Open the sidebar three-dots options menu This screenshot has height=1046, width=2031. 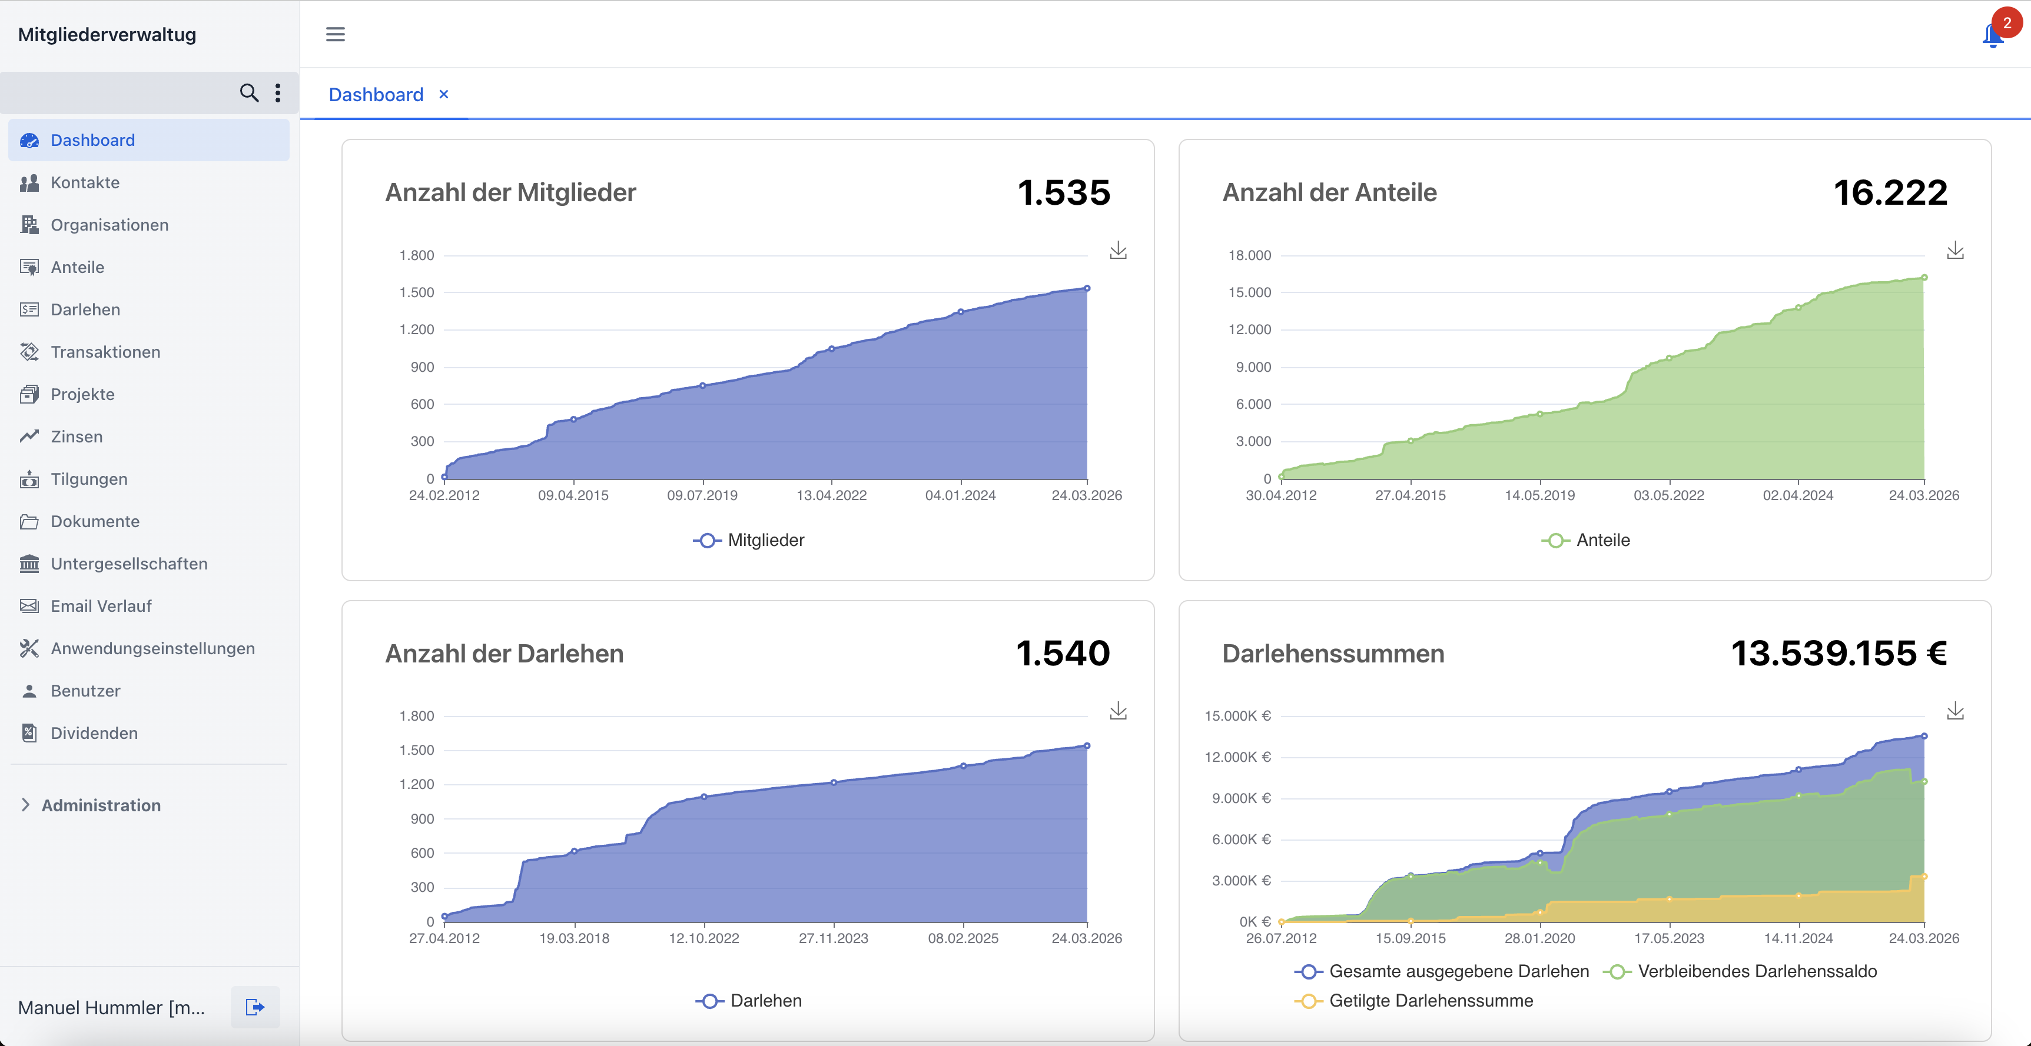(277, 93)
